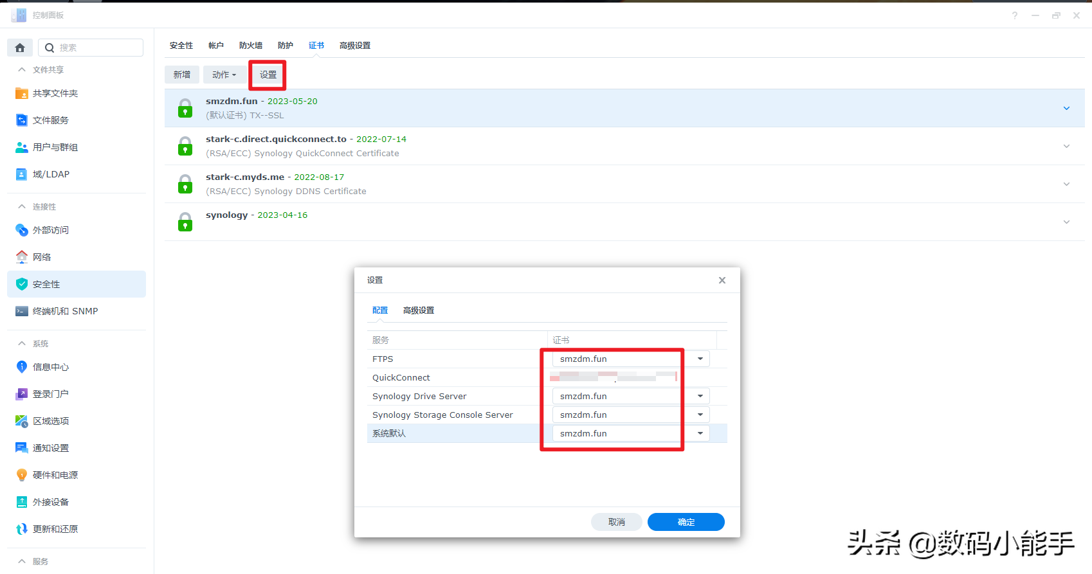The image size is (1092, 574).
Task: Focus the 搜索 search field
Action: coord(91,48)
